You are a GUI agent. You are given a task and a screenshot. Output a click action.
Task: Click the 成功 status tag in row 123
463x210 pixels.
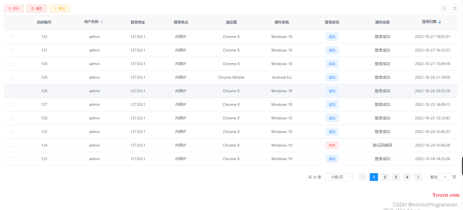point(332,159)
